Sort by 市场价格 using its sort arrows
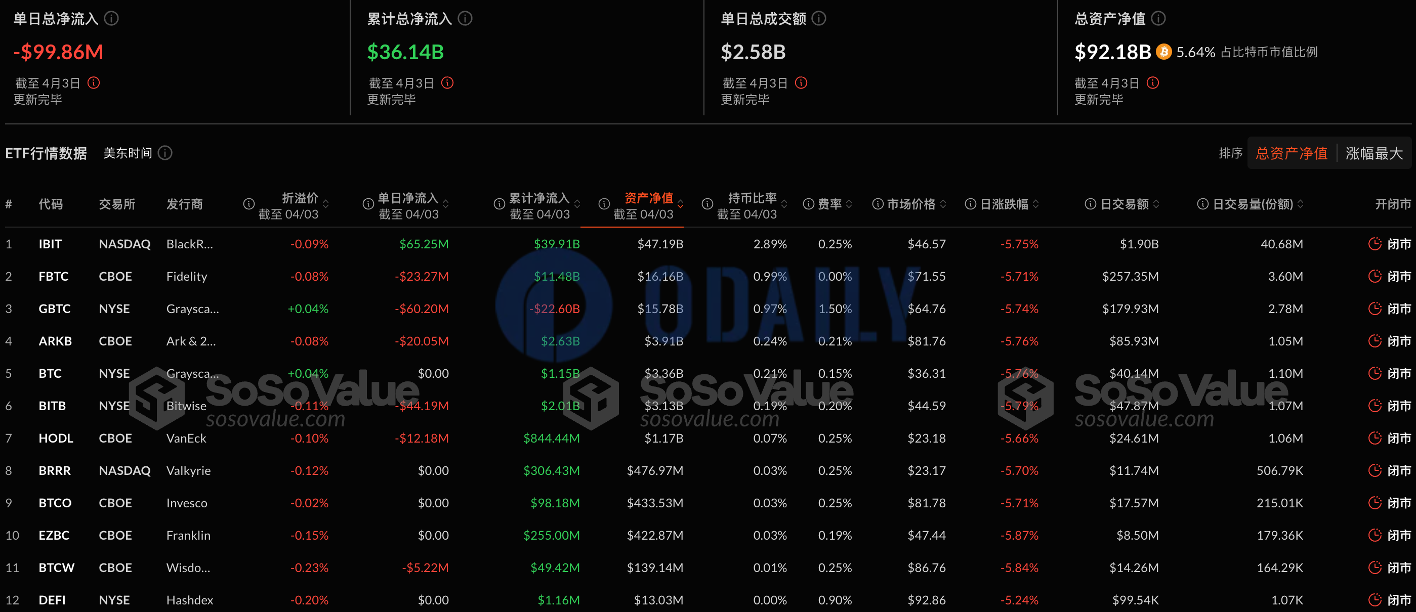1416x612 pixels. point(943,204)
